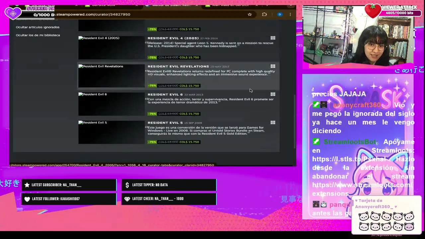This screenshot has width=425, height=239.
Task: Click Resident Evil 5 description starting 'Este juego es'
Action: (x=206, y=130)
